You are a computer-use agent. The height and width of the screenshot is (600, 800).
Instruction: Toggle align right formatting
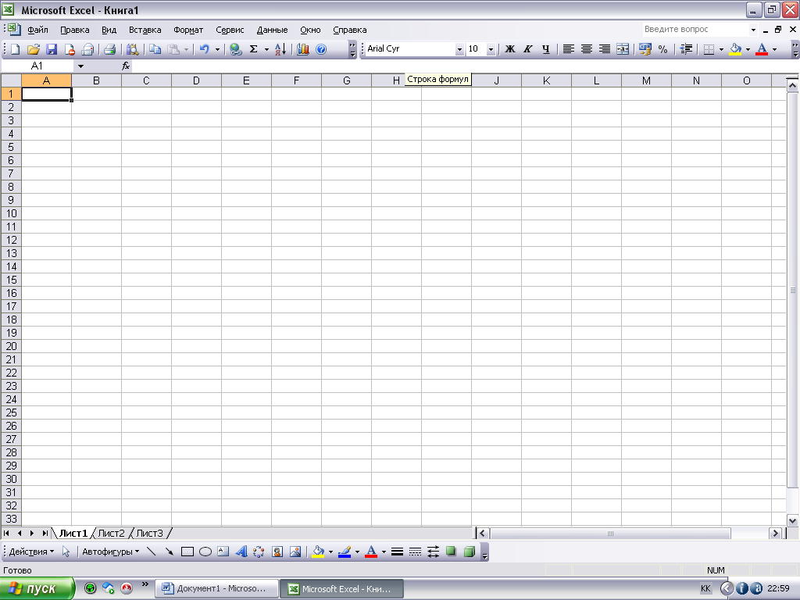click(605, 49)
